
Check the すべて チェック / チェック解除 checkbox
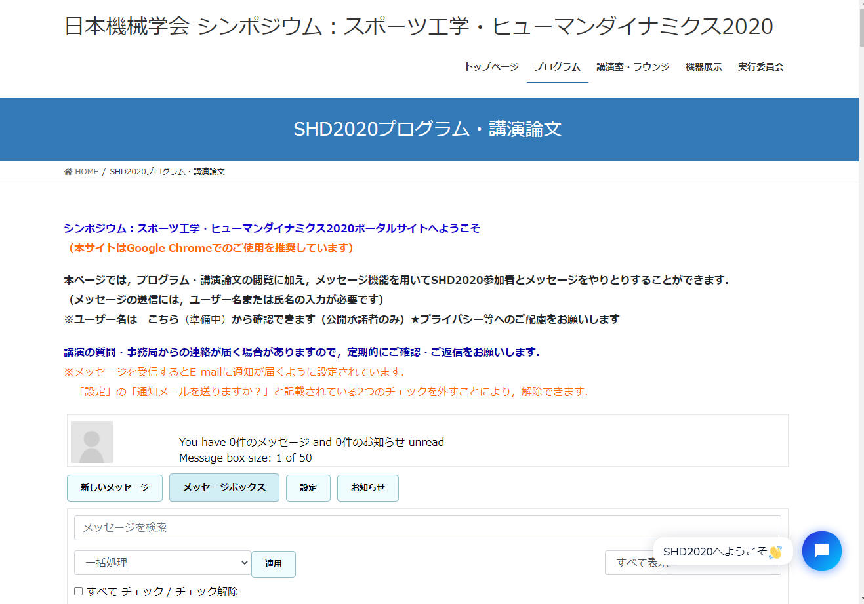78,591
